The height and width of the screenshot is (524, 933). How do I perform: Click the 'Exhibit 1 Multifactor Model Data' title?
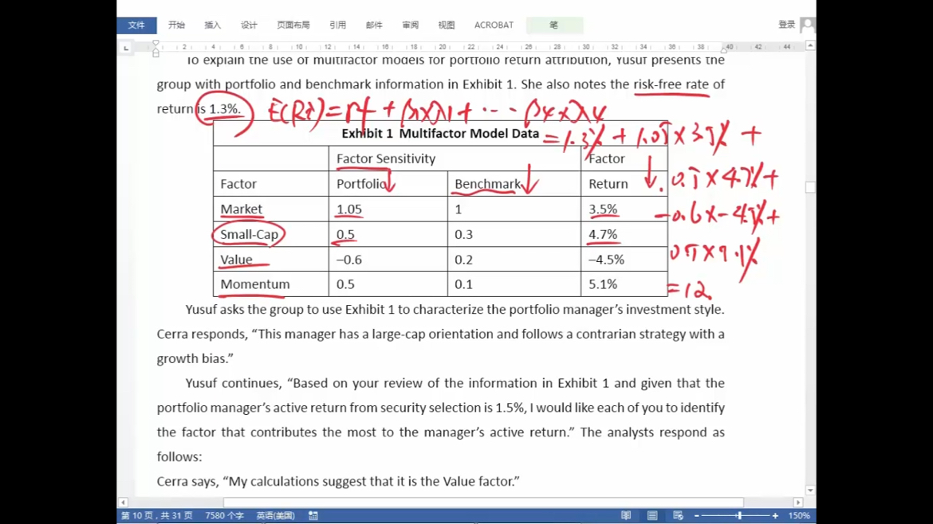point(440,134)
